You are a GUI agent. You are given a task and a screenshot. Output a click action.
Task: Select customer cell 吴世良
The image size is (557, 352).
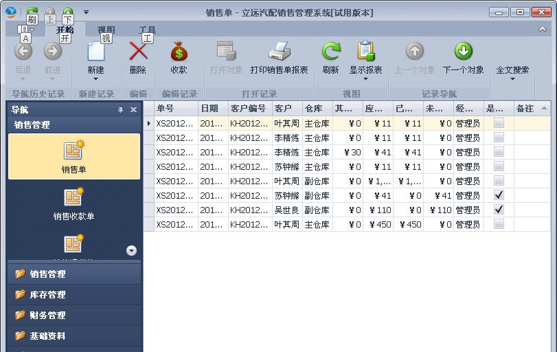(x=287, y=210)
